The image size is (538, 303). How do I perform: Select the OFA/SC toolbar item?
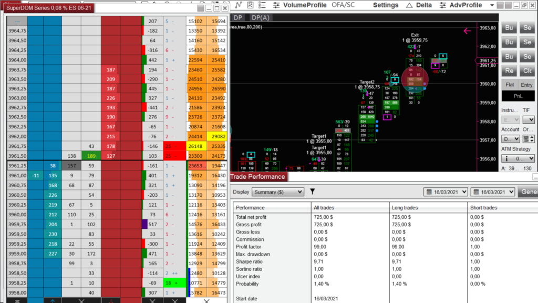click(x=343, y=5)
